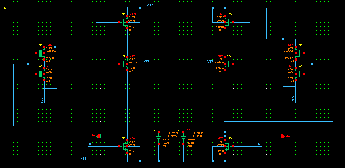Click the gate terminal of transistor M113
345x168 pixels.
(x=119, y=22)
